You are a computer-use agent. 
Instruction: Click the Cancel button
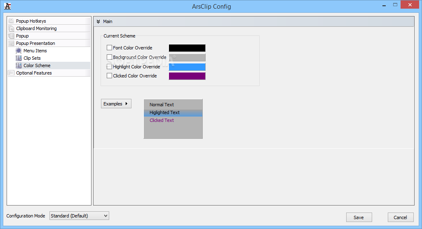(x=400, y=217)
